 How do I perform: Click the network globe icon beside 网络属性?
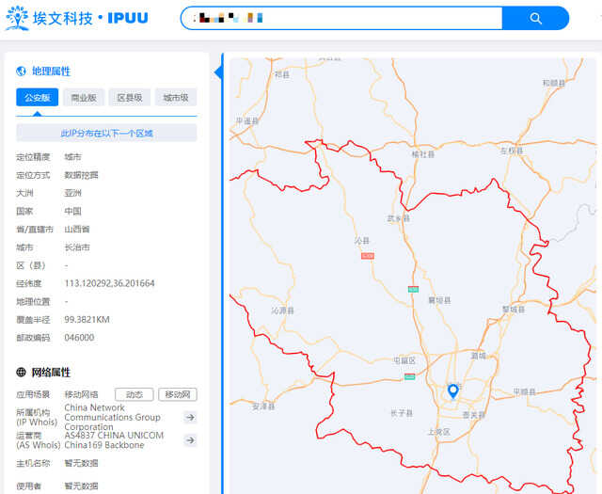pyautogui.click(x=22, y=373)
